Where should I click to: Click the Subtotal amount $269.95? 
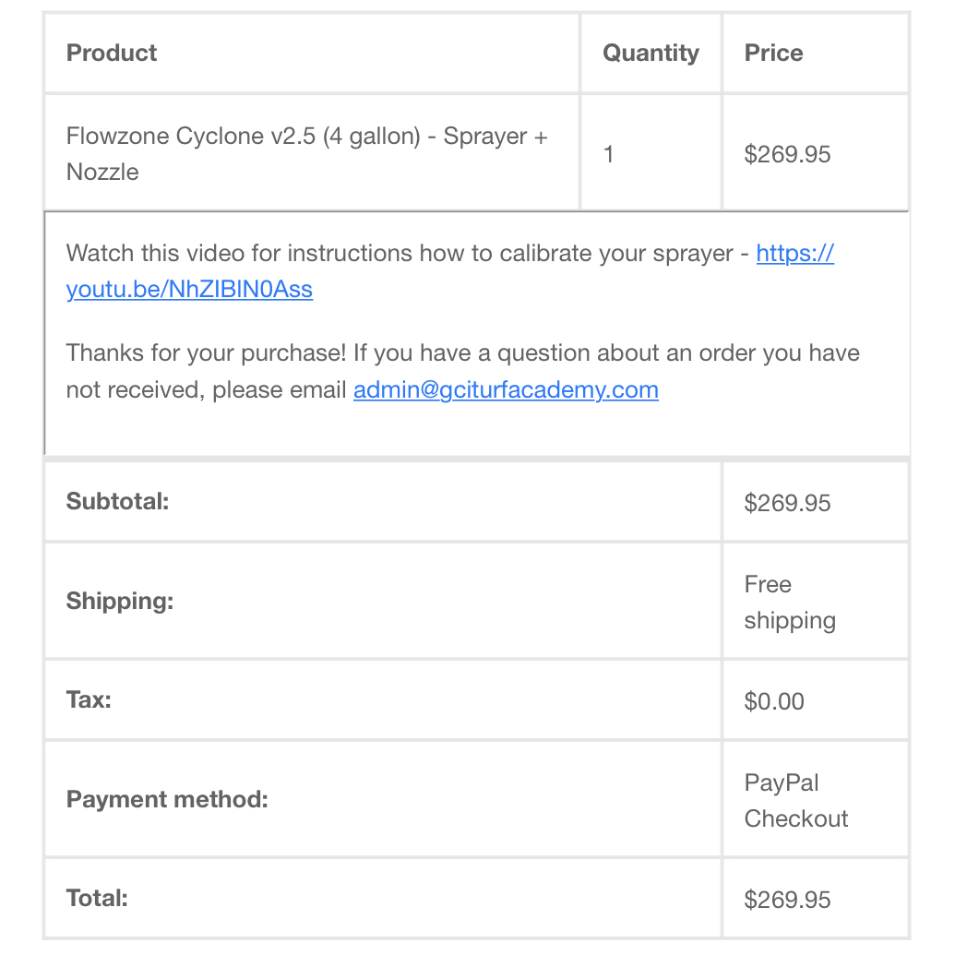click(x=787, y=503)
